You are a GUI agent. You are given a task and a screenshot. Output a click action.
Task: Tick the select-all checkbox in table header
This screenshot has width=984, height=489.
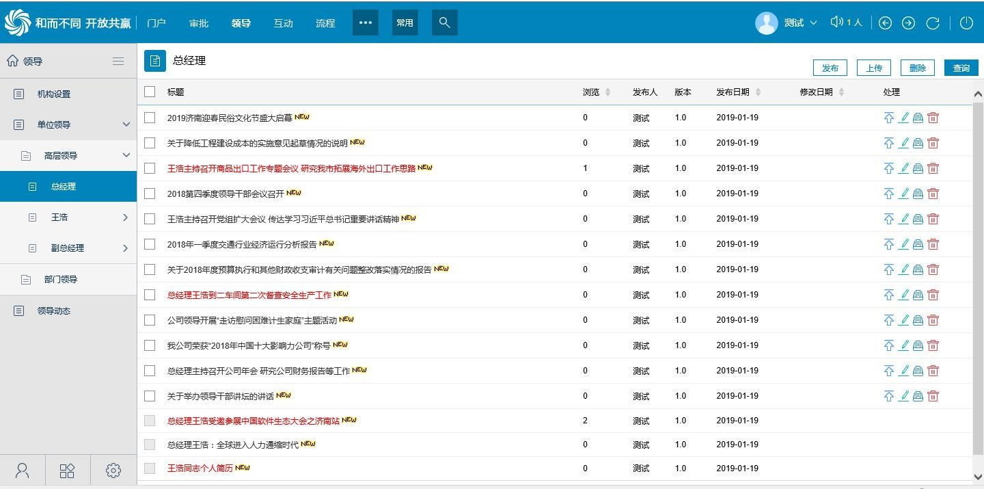(x=150, y=92)
